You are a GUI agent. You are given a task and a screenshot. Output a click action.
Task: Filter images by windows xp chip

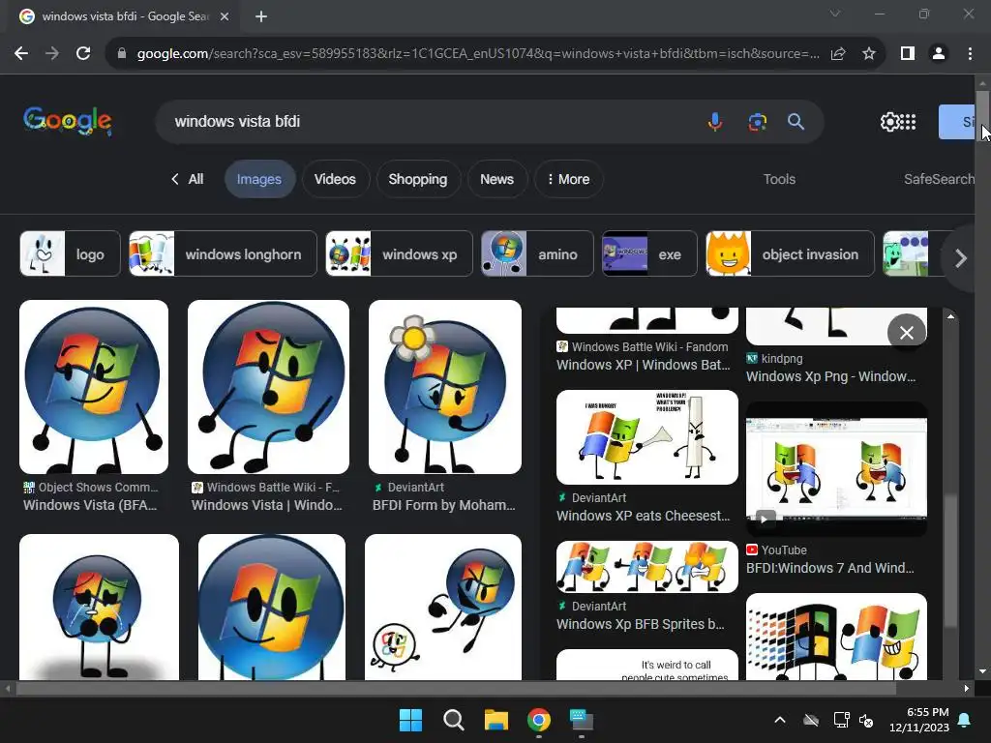pos(399,254)
